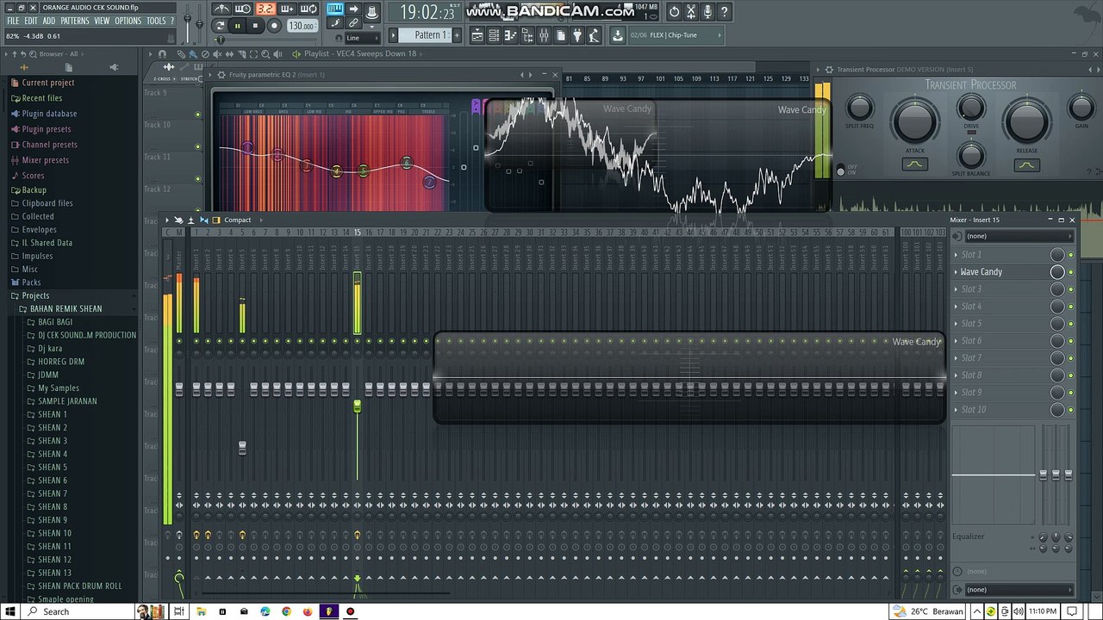This screenshot has height=620, width=1103.
Task: Mute playlist Track 9
Action: click(x=197, y=115)
